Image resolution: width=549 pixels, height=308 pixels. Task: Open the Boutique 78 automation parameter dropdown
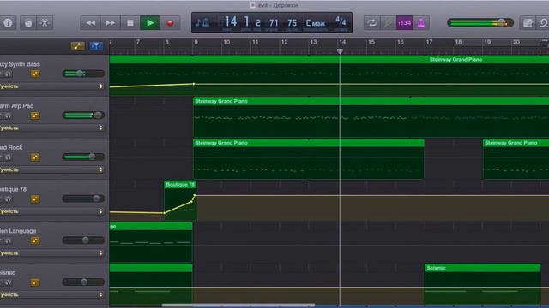point(52,211)
